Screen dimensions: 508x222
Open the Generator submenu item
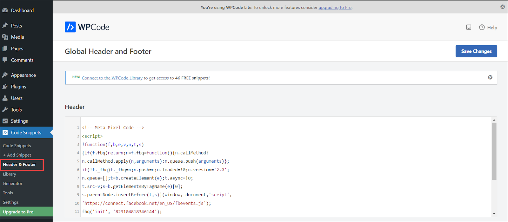(13, 184)
